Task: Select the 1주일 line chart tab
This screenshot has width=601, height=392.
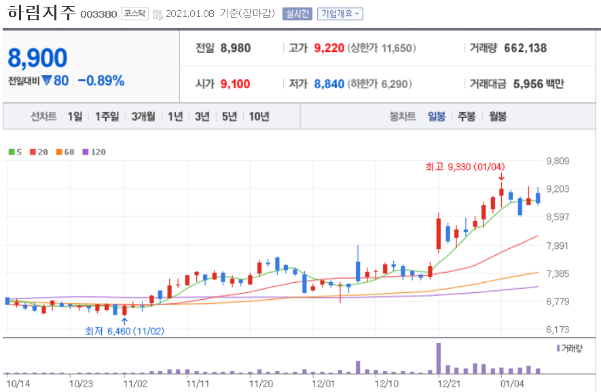Action: (107, 117)
